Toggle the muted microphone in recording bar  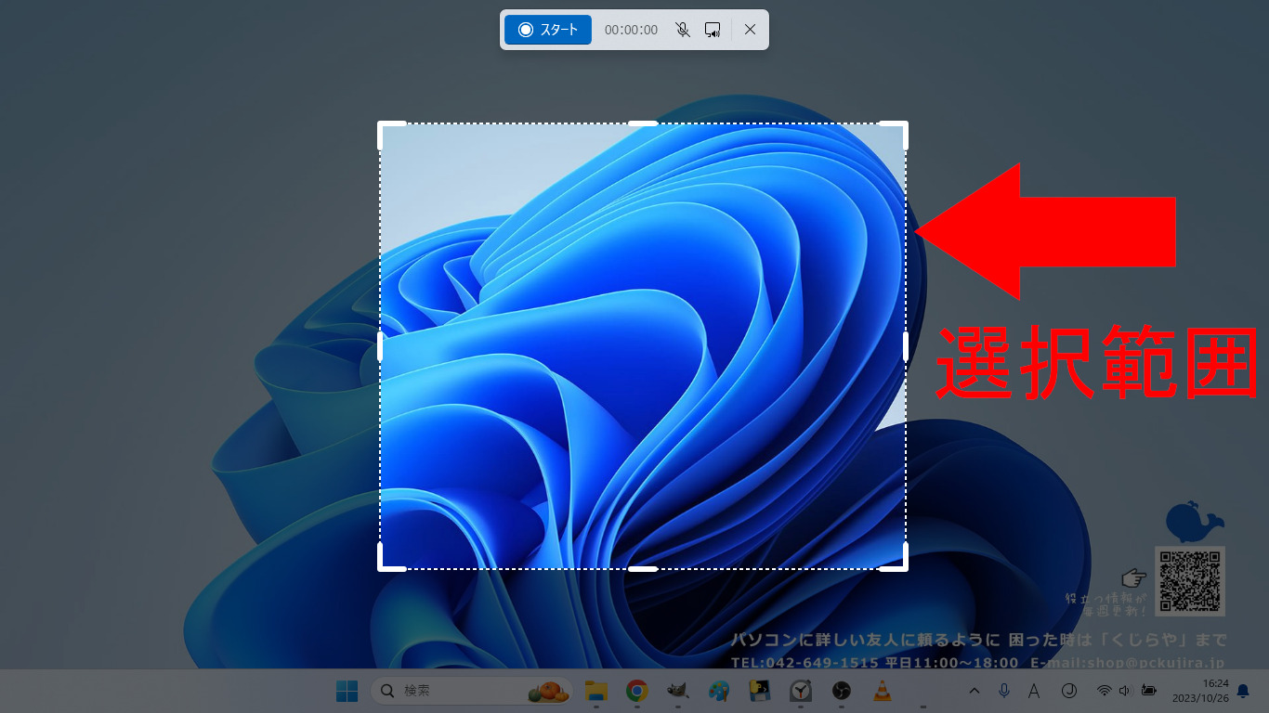click(x=683, y=30)
